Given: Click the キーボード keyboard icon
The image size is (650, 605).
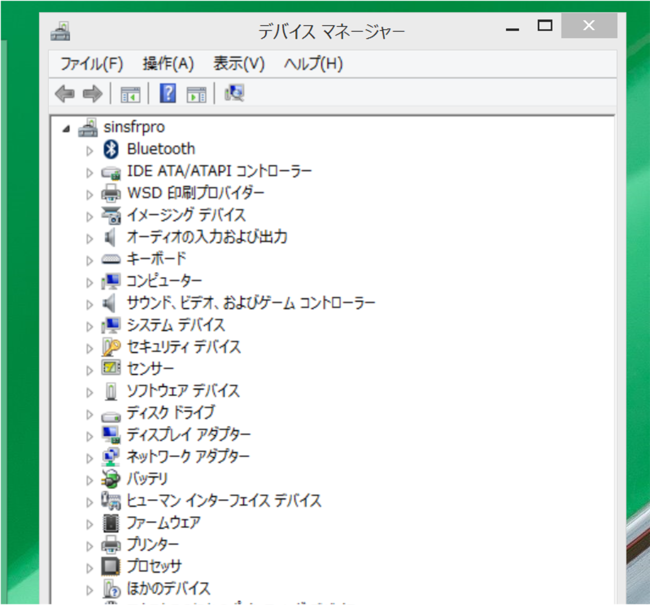Looking at the screenshot, I should pyautogui.click(x=111, y=259).
